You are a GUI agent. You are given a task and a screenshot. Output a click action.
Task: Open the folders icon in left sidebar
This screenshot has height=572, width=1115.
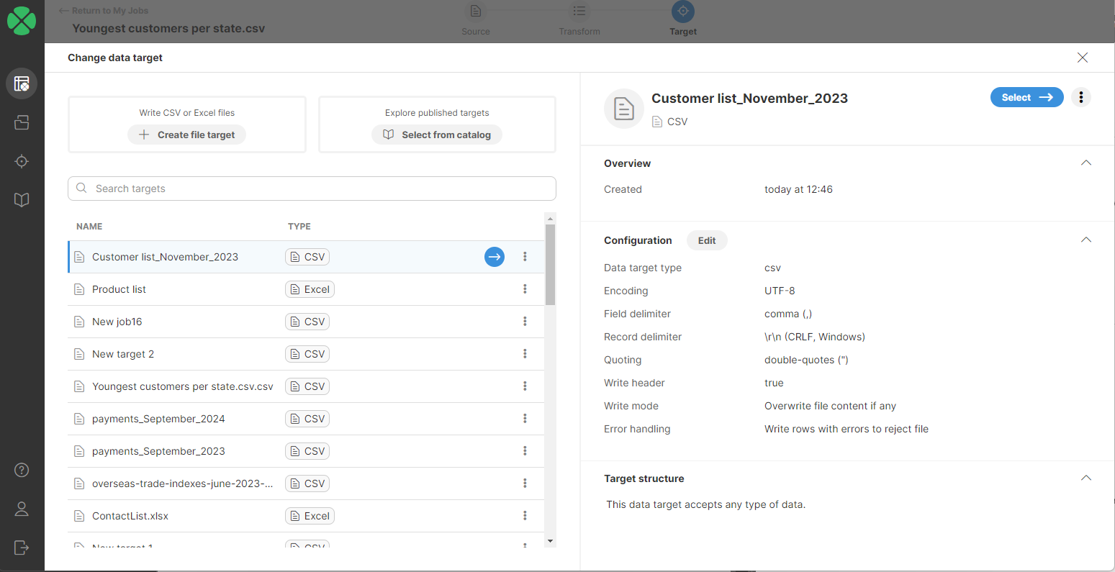point(22,122)
